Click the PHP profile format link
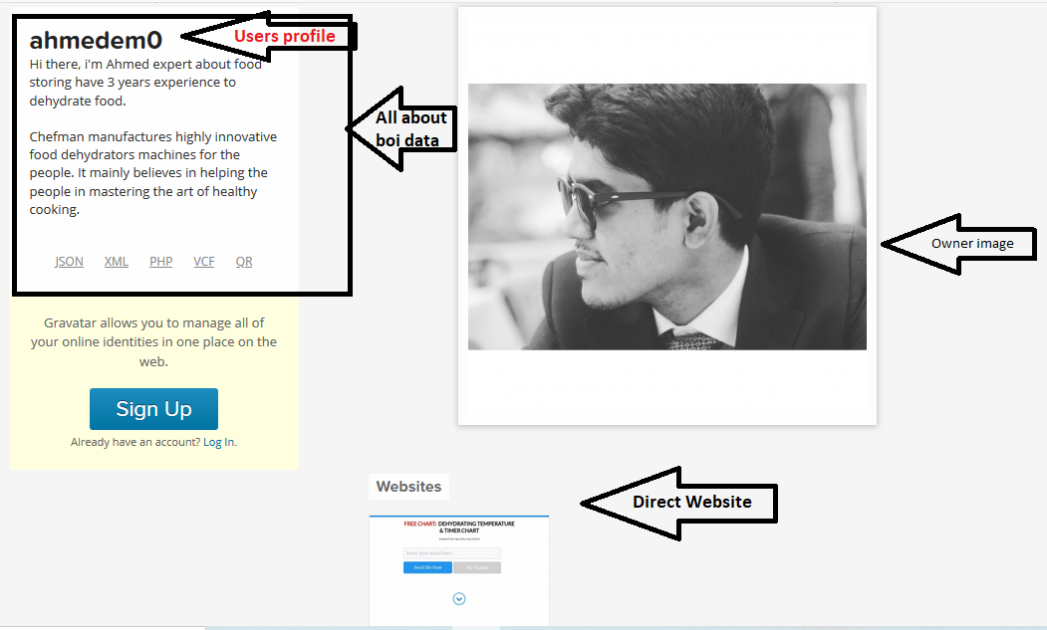This screenshot has width=1047, height=630. (160, 262)
